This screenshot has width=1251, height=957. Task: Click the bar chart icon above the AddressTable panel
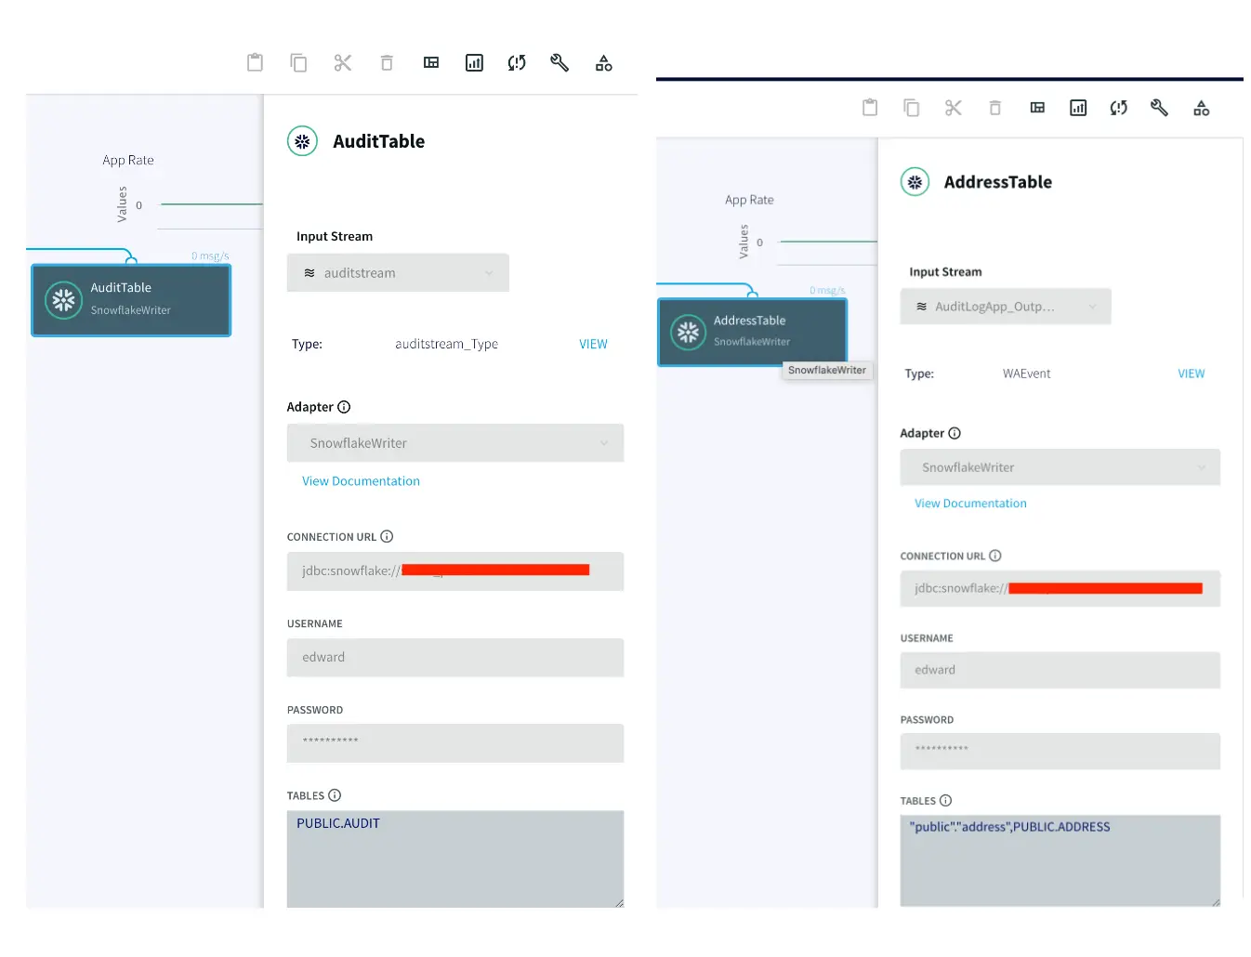click(1078, 108)
